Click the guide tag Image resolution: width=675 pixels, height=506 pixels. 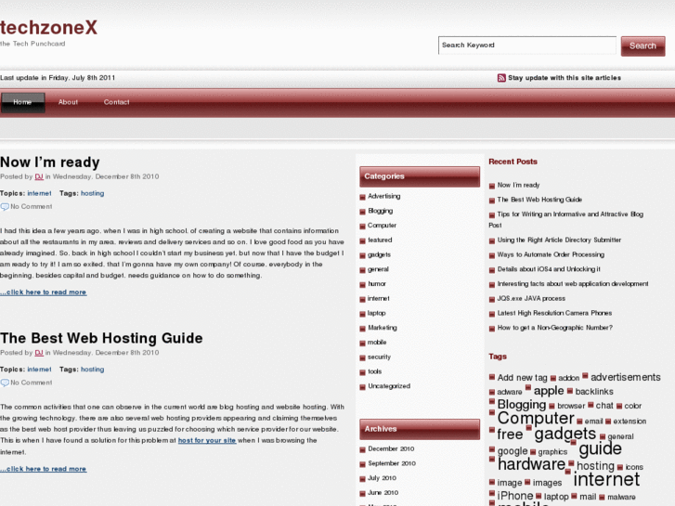tap(600, 449)
